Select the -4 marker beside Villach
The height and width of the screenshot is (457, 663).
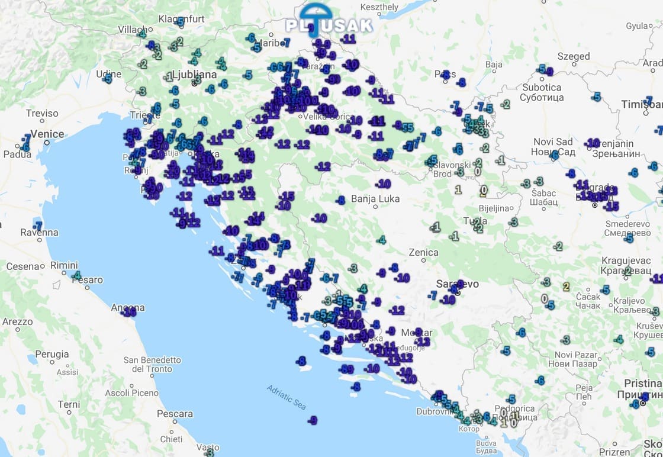click(142, 34)
